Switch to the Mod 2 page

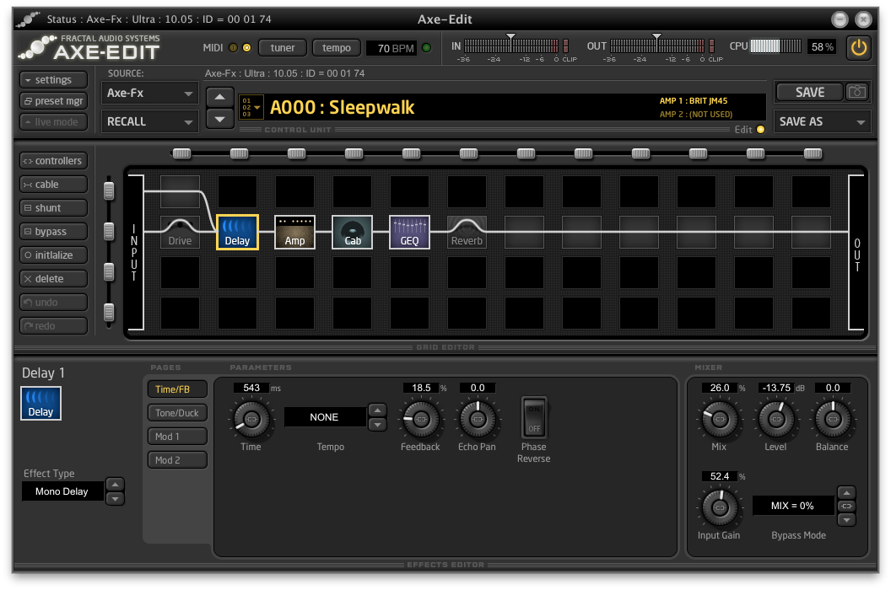(177, 460)
